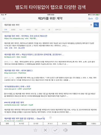Open the 국가법령정보센터 판례 result

[x=17, y=87]
